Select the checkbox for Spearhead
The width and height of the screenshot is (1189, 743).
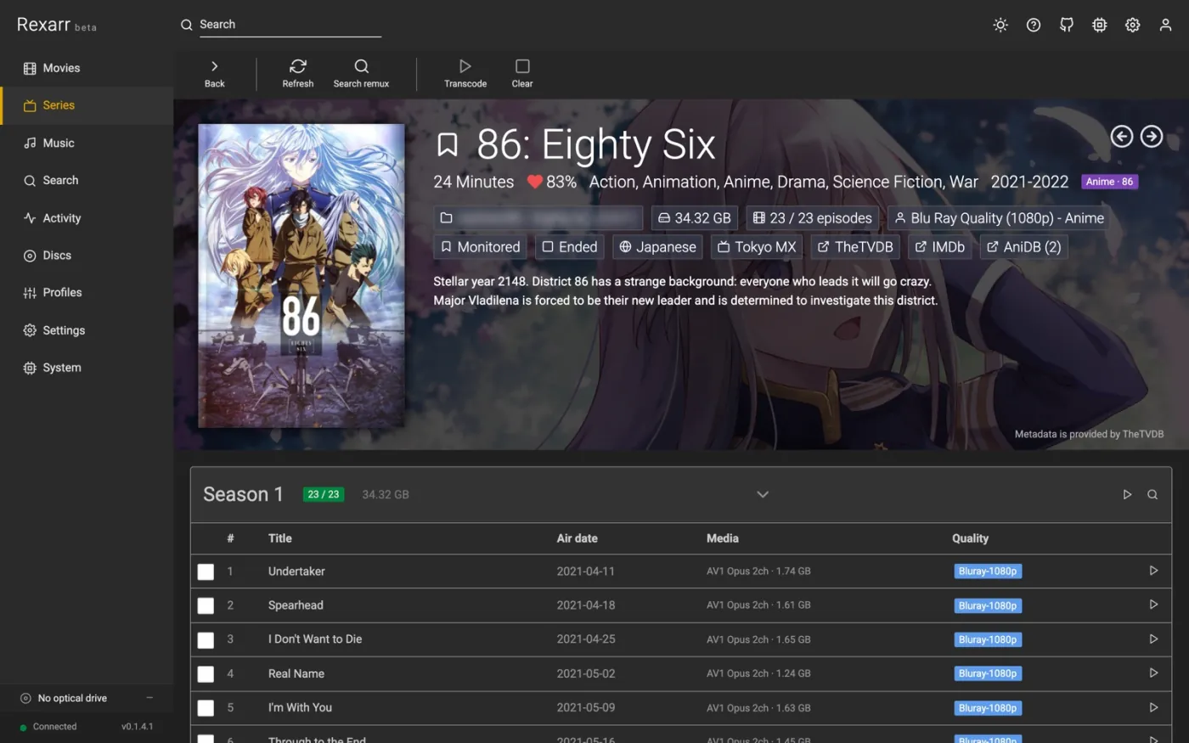206,605
